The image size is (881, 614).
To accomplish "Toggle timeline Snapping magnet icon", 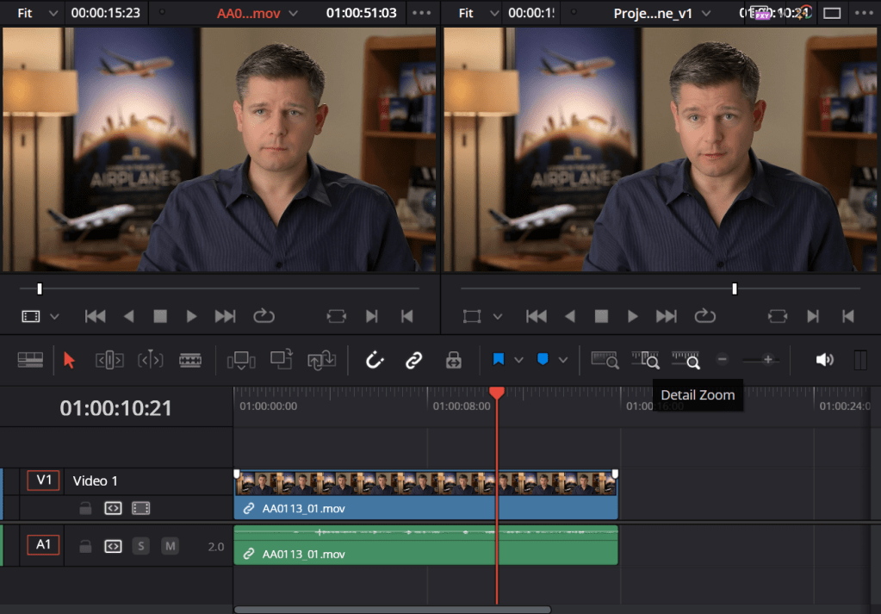I will (x=375, y=360).
